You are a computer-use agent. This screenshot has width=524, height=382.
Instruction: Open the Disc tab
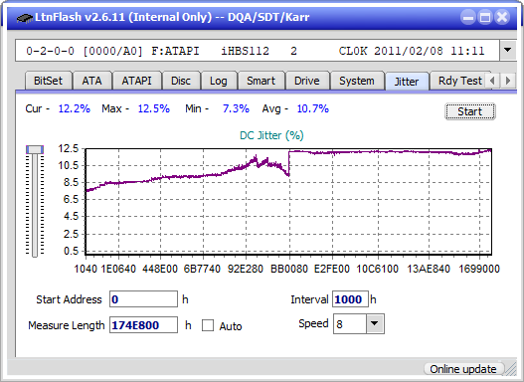(181, 81)
